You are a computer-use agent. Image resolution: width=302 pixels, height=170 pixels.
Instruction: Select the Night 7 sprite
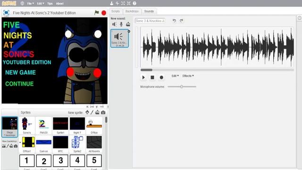point(77,126)
